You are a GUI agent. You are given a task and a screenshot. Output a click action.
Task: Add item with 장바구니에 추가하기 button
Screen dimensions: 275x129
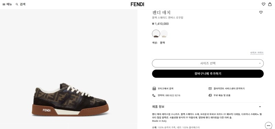coord(208,74)
